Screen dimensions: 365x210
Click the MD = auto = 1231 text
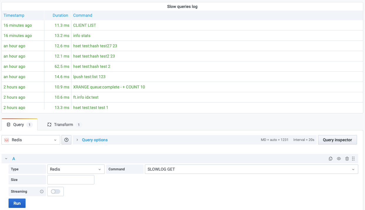(275, 140)
